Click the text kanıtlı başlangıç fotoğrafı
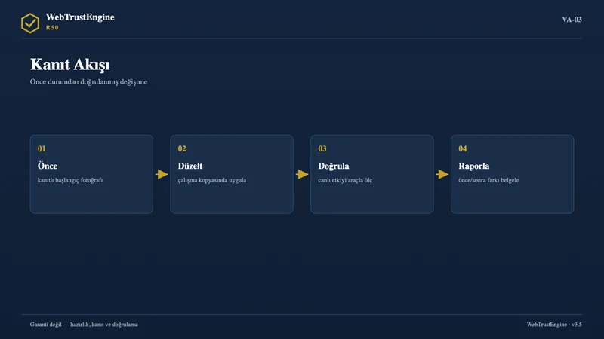Image resolution: width=604 pixels, height=339 pixels. (x=70, y=180)
